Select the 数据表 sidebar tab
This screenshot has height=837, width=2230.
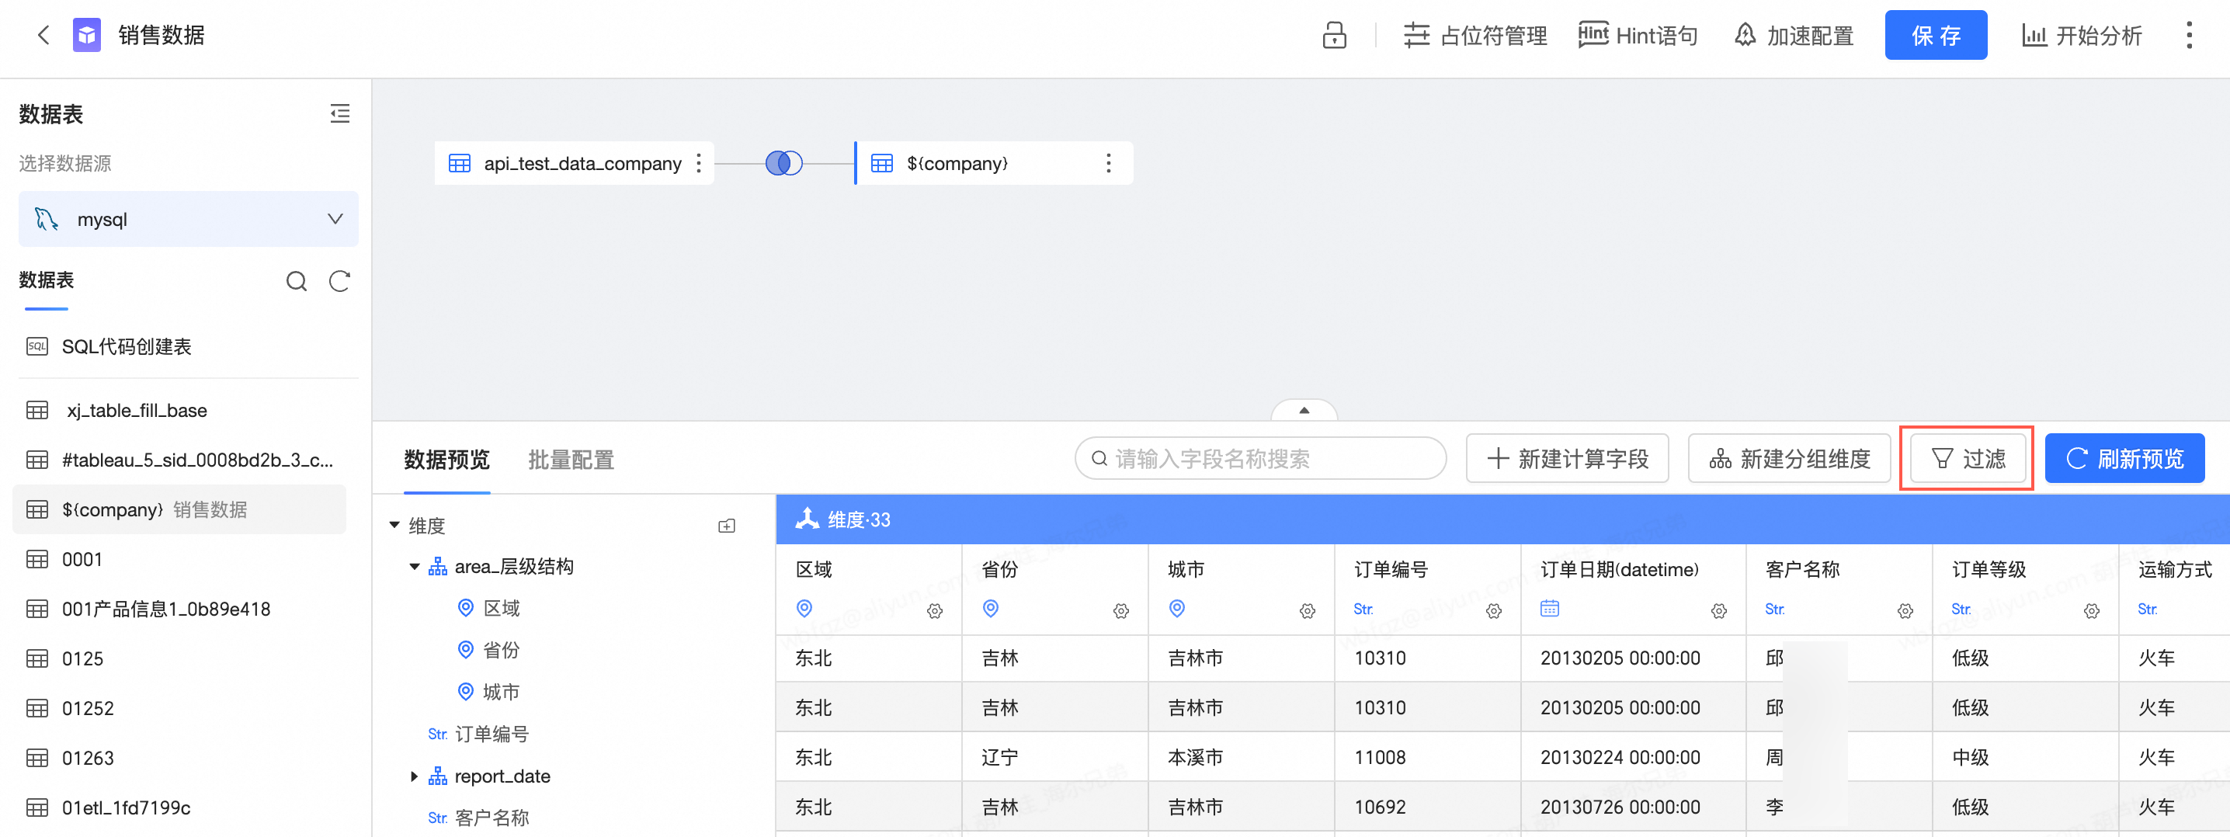point(46,280)
